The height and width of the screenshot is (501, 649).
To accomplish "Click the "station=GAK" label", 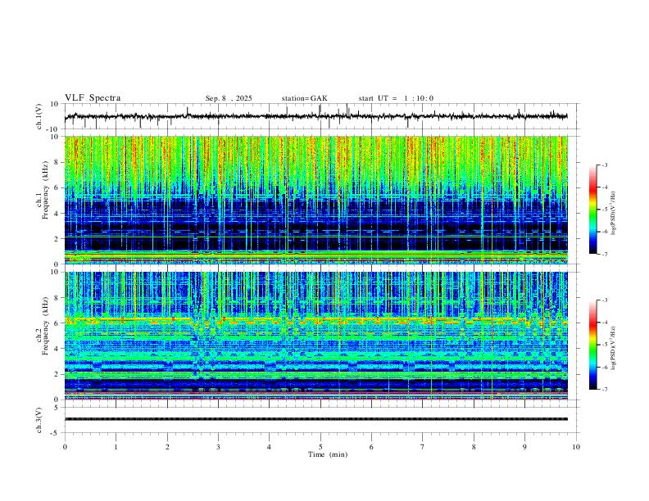I will 304,98.
